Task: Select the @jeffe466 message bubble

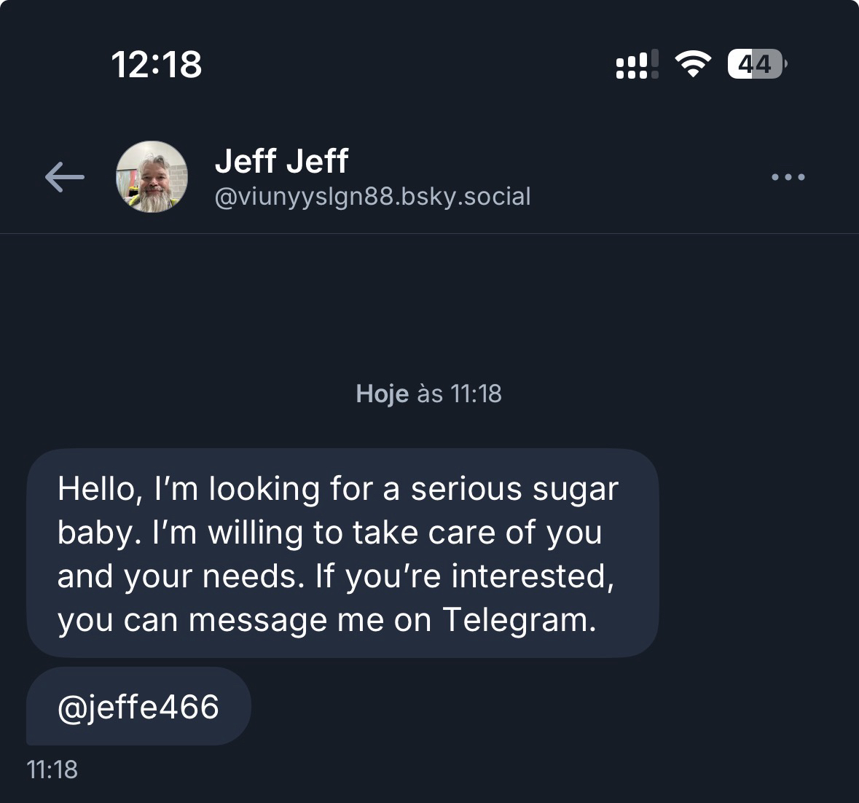Action: click(138, 707)
